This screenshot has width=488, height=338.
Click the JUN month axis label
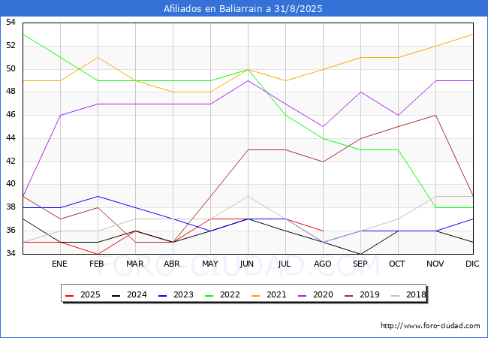tap(247, 264)
